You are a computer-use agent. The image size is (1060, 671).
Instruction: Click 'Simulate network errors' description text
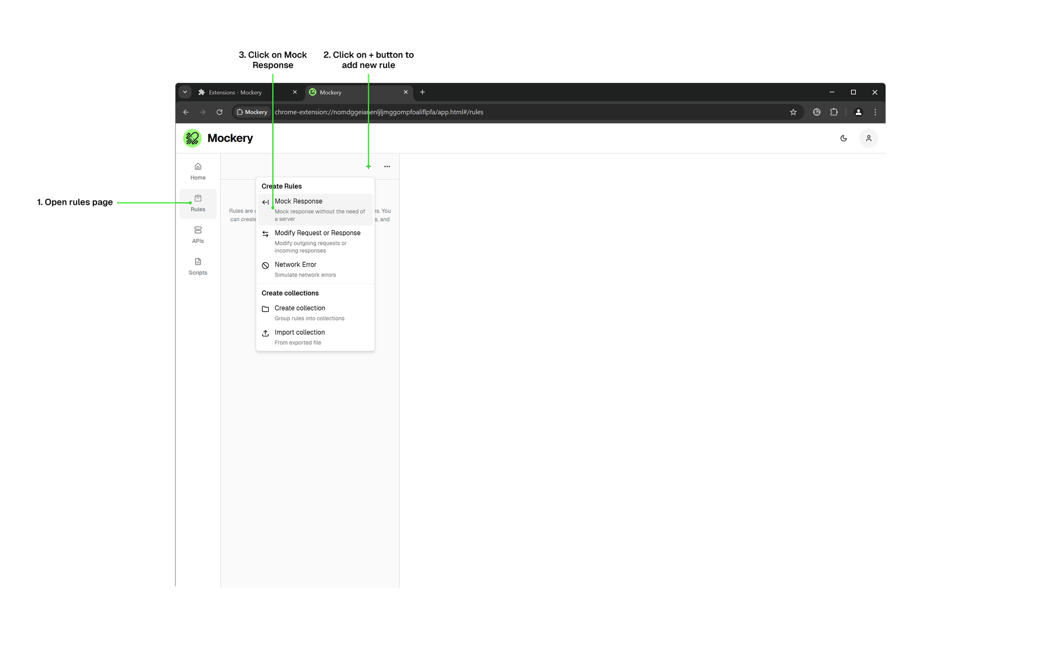click(305, 275)
